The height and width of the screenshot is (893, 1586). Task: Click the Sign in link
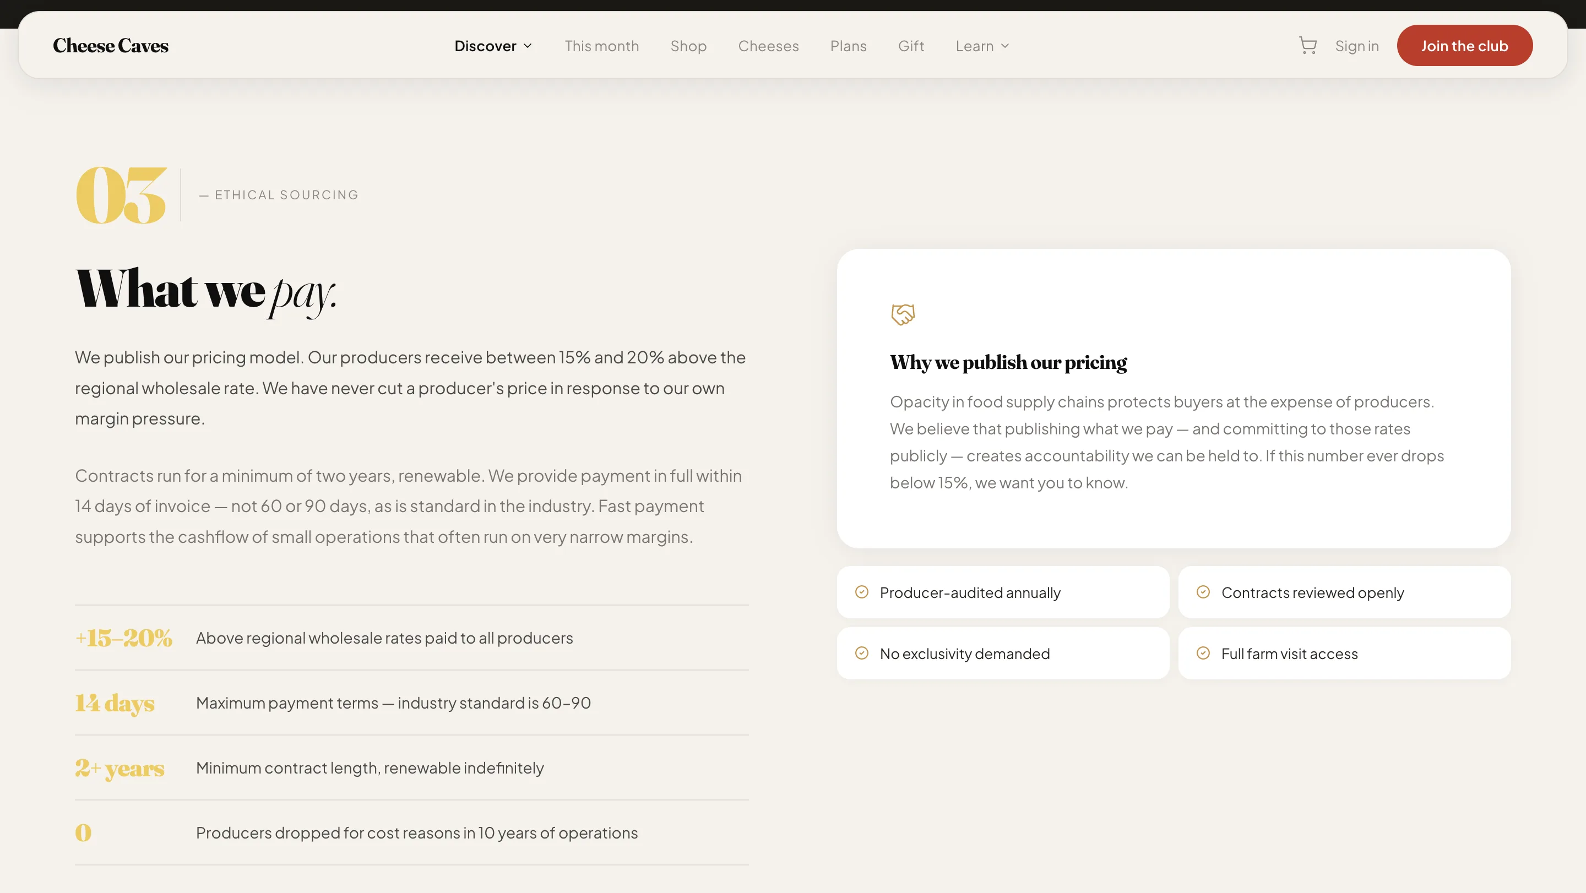[1356, 46]
